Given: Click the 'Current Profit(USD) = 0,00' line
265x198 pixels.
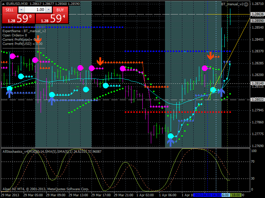Looking at the screenshot, I should pyautogui.click(x=23, y=44).
